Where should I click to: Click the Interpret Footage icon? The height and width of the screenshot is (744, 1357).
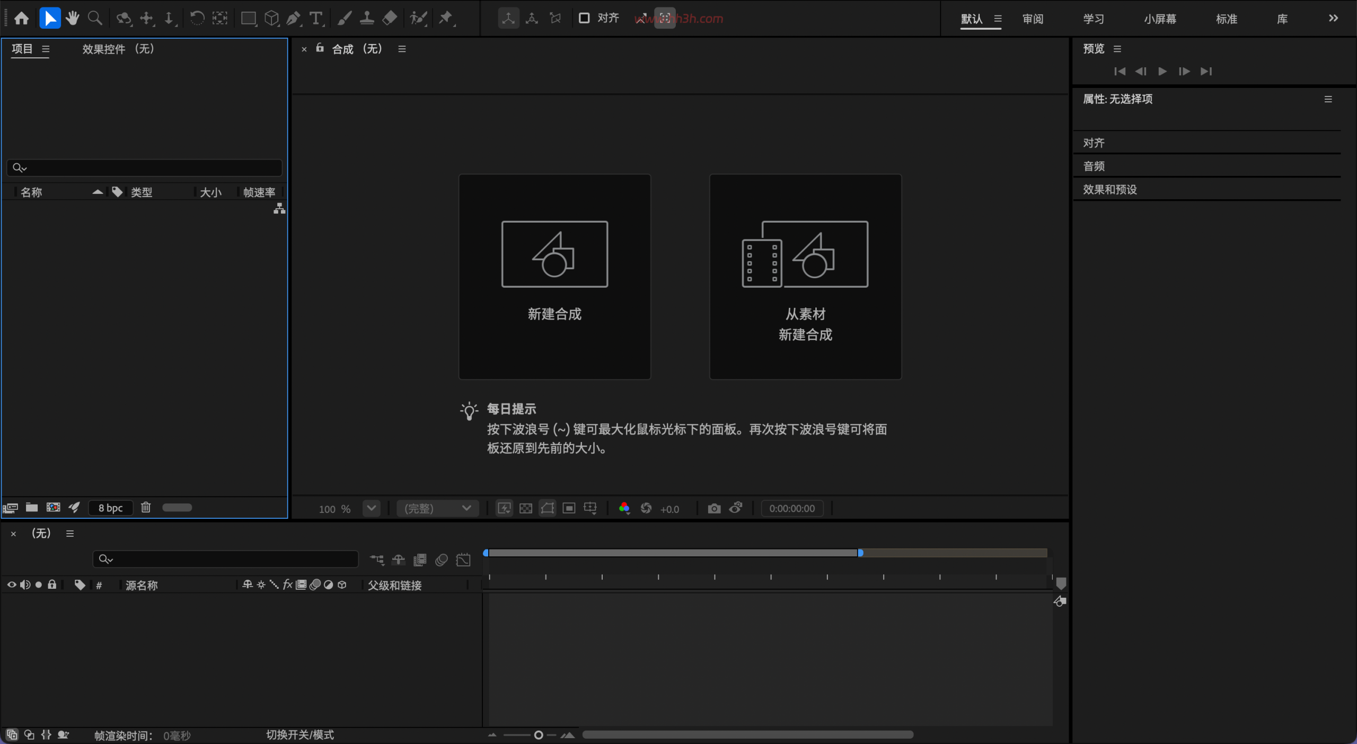pos(11,508)
